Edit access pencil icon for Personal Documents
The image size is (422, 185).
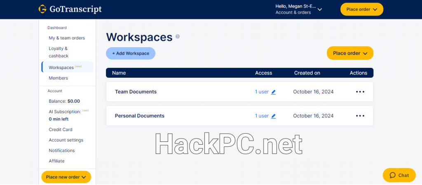click(274, 116)
